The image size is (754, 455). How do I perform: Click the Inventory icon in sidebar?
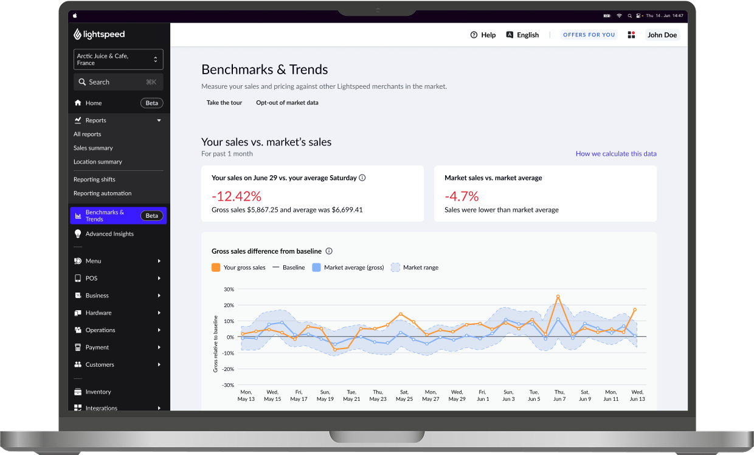(x=78, y=392)
